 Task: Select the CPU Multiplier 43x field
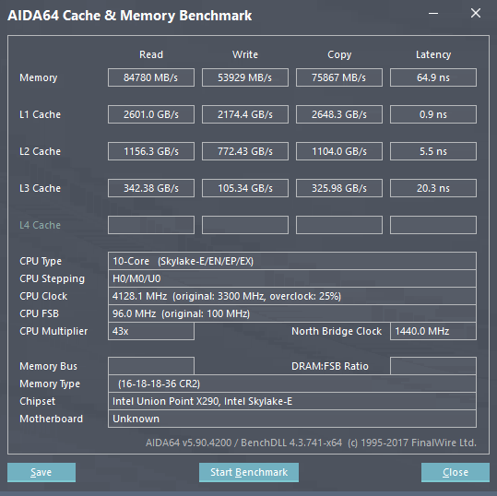151,331
